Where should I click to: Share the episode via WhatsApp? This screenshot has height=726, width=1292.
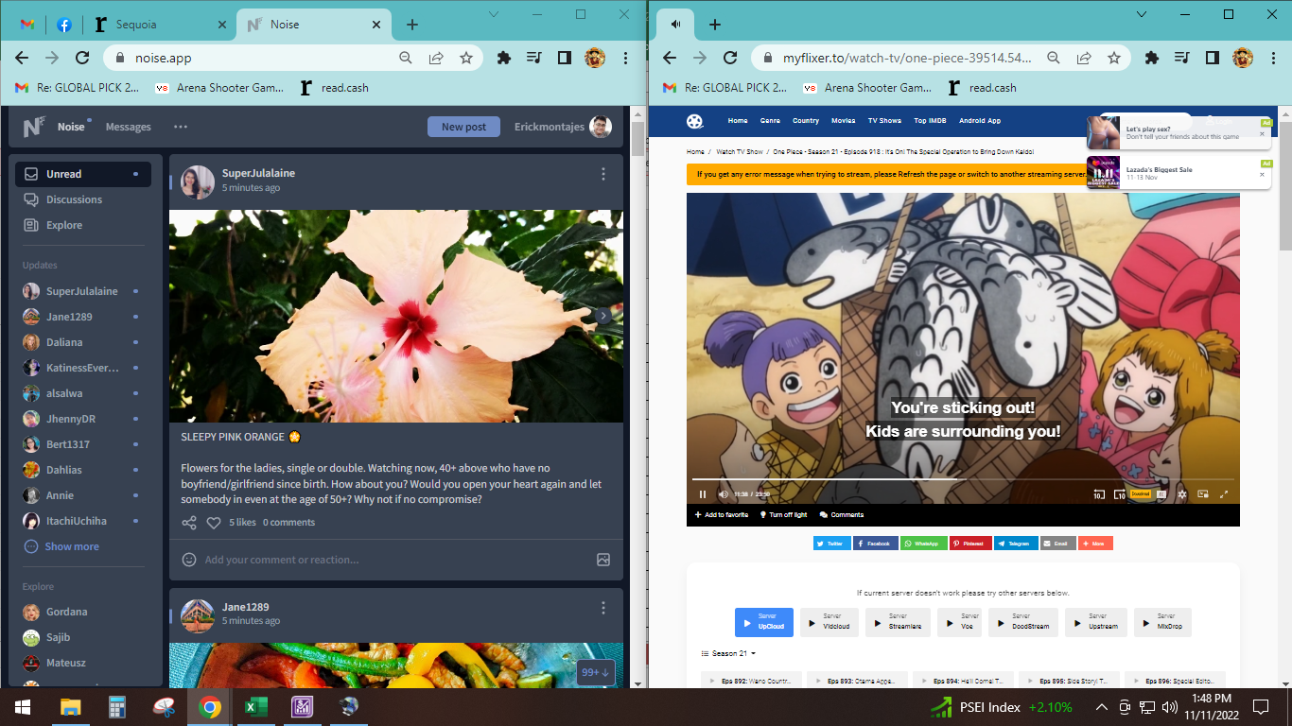click(922, 544)
